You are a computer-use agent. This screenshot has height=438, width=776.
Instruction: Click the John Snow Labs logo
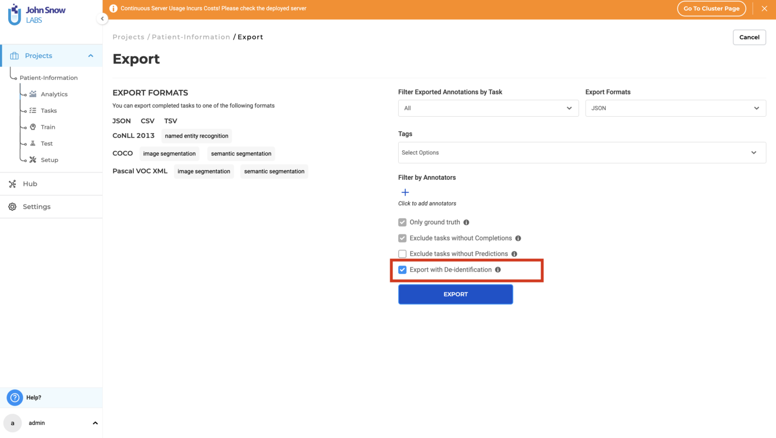[x=37, y=14]
